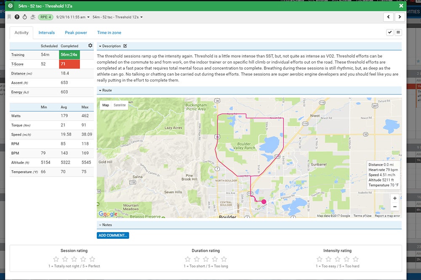421x280 pixels.
Task: Click the bookmark flag icon
Action: [x=9, y=17]
